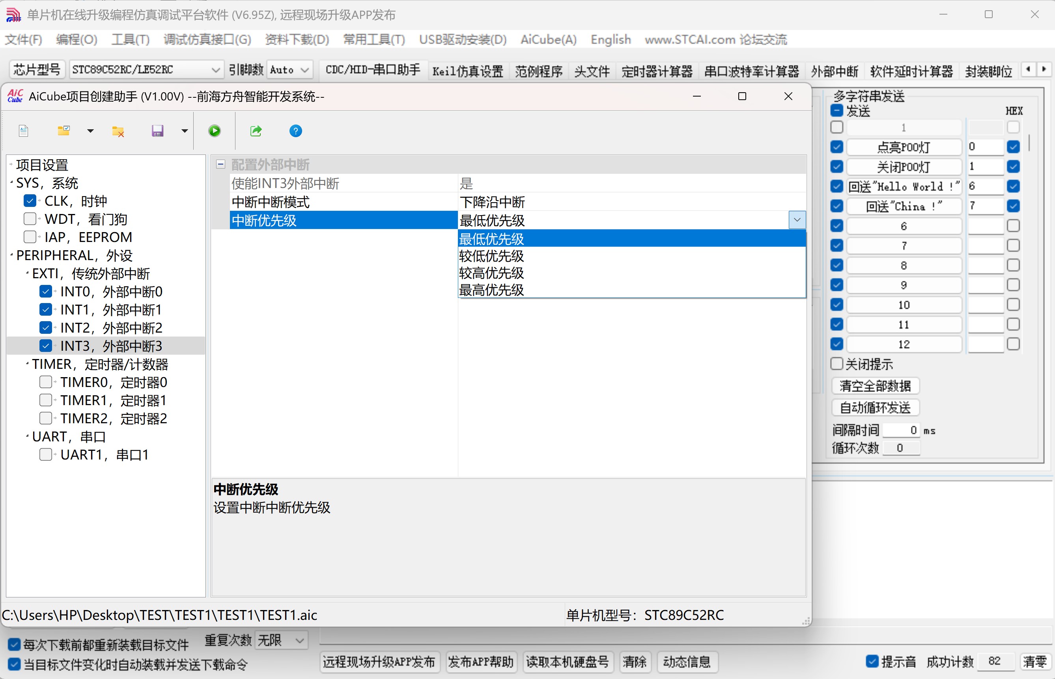Open the www.STCAI.com 论坛交流 link
The width and height of the screenshot is (1055, 679).
pos(716,40)
